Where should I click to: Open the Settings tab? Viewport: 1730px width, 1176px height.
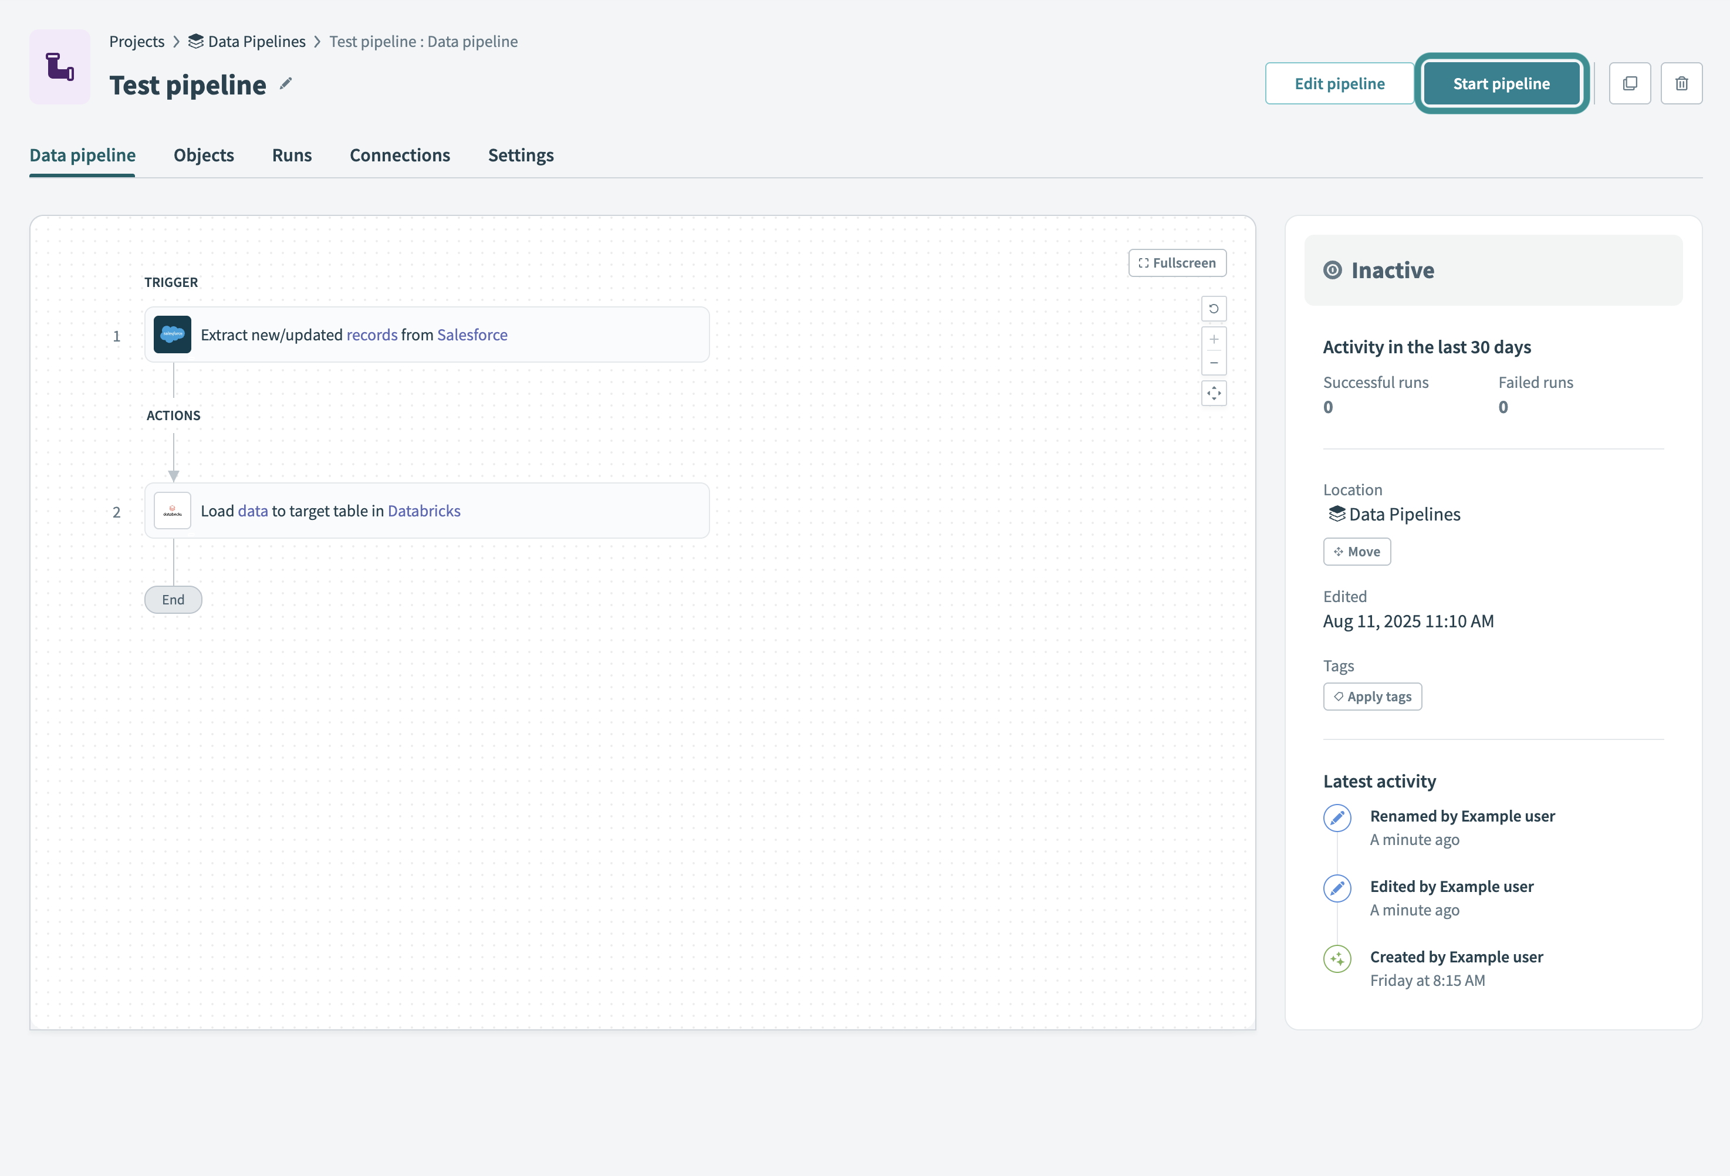click(x=519, y=156)
